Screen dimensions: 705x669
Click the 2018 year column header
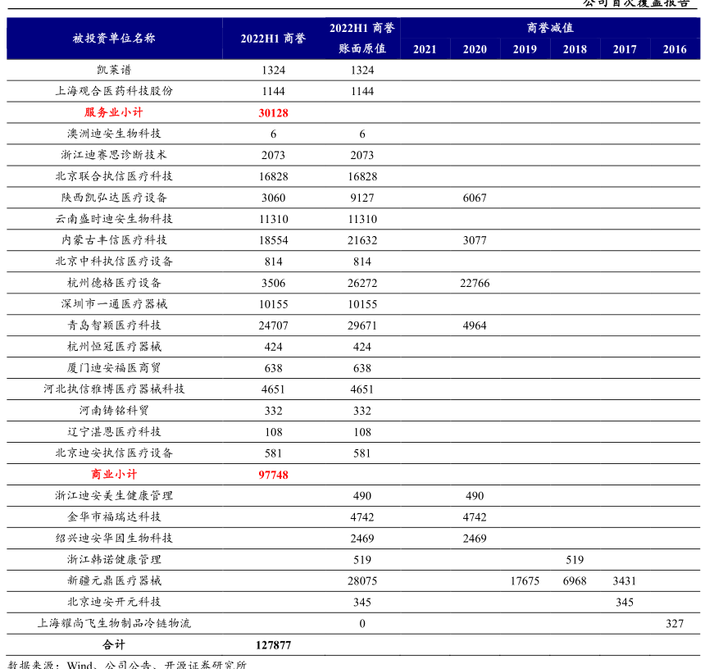tap(575, 49)
